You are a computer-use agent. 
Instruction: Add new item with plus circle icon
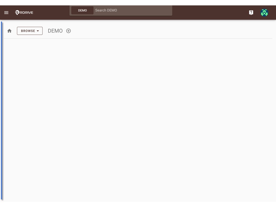click(x=68, y=31)
